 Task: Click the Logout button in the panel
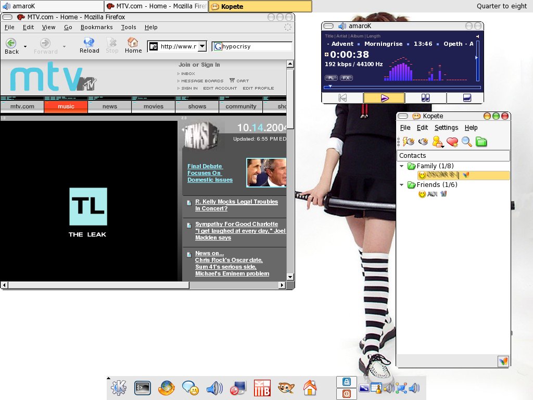point(346,394)
